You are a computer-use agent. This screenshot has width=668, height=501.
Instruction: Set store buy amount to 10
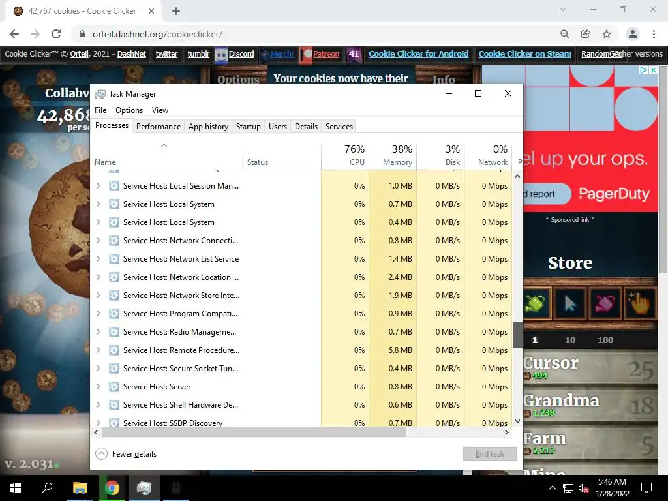click(x=570, y=341)
